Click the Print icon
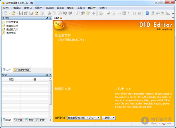 click(x=101, y=13)
